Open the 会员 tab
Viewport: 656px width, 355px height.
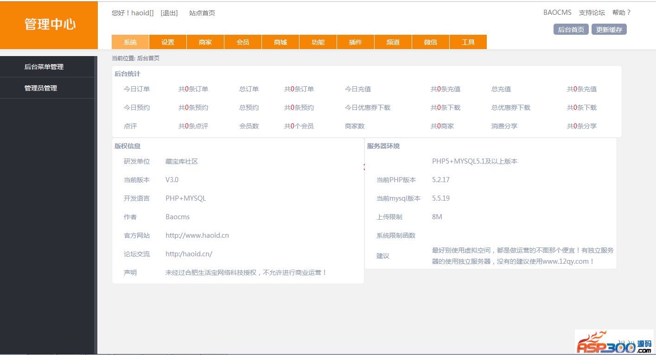pyautogui.click(x=243, y=42)
